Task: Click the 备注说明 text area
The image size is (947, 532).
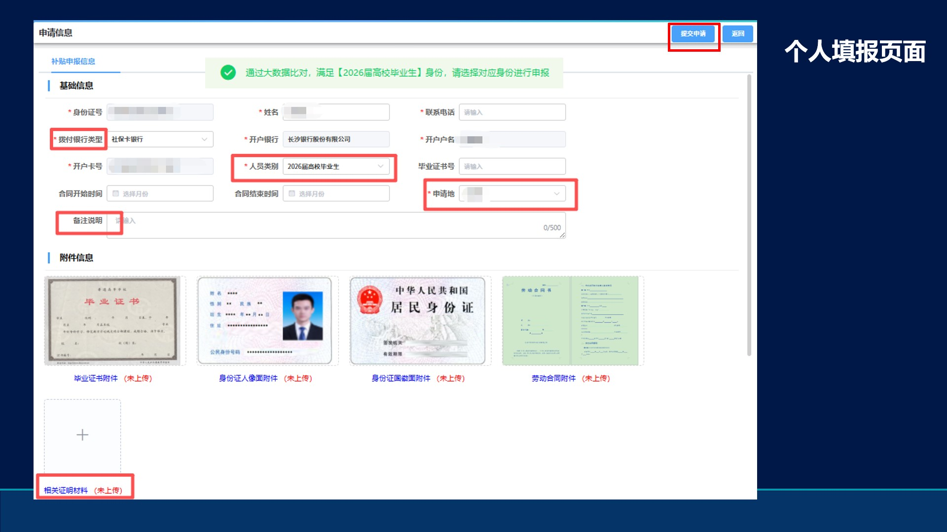Action: coord(336,225)
